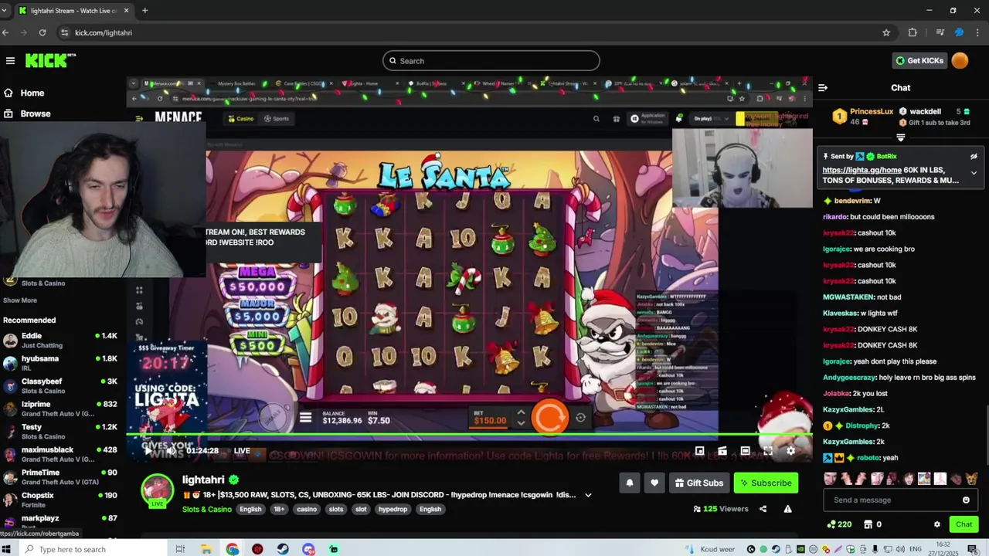Viewport: 989px width, 556px height.
Task: Play or pause the stream video
Action: [148, 451]
